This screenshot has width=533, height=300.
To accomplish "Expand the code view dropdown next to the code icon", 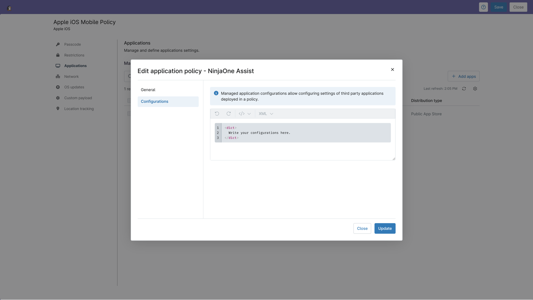I will [x=249, y=113].
